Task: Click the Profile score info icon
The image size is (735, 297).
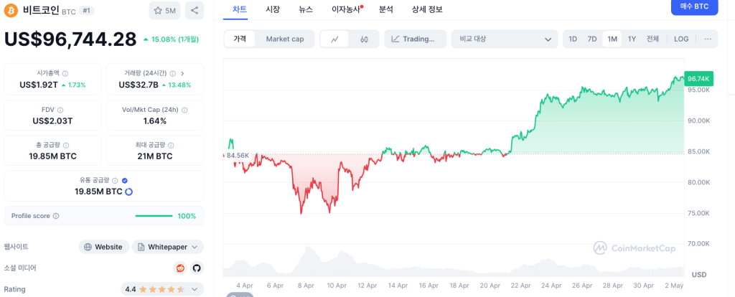Action: point(56,216)
